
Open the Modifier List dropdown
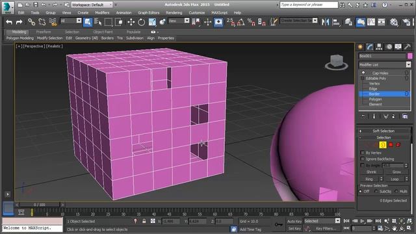pyautogui.click(x=408, y=64)
